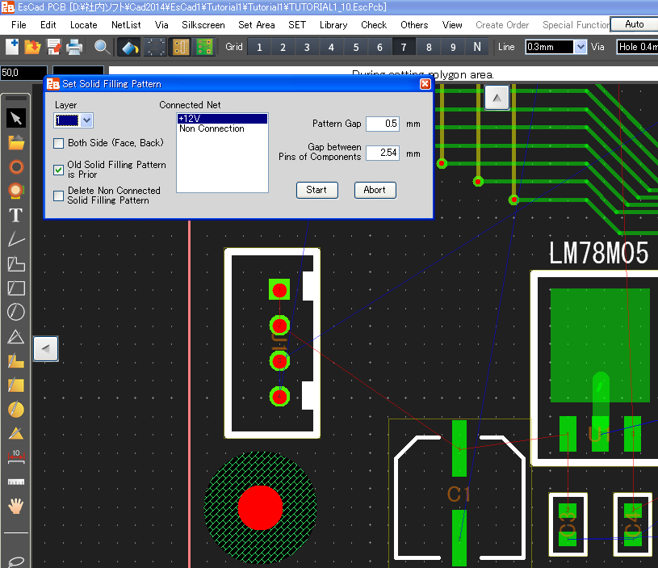
Task: Select the filled polygon tool
Action: click(16, 360)
